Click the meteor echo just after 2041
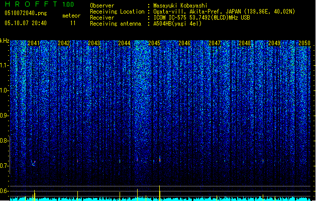 click(x=34, y=163)
